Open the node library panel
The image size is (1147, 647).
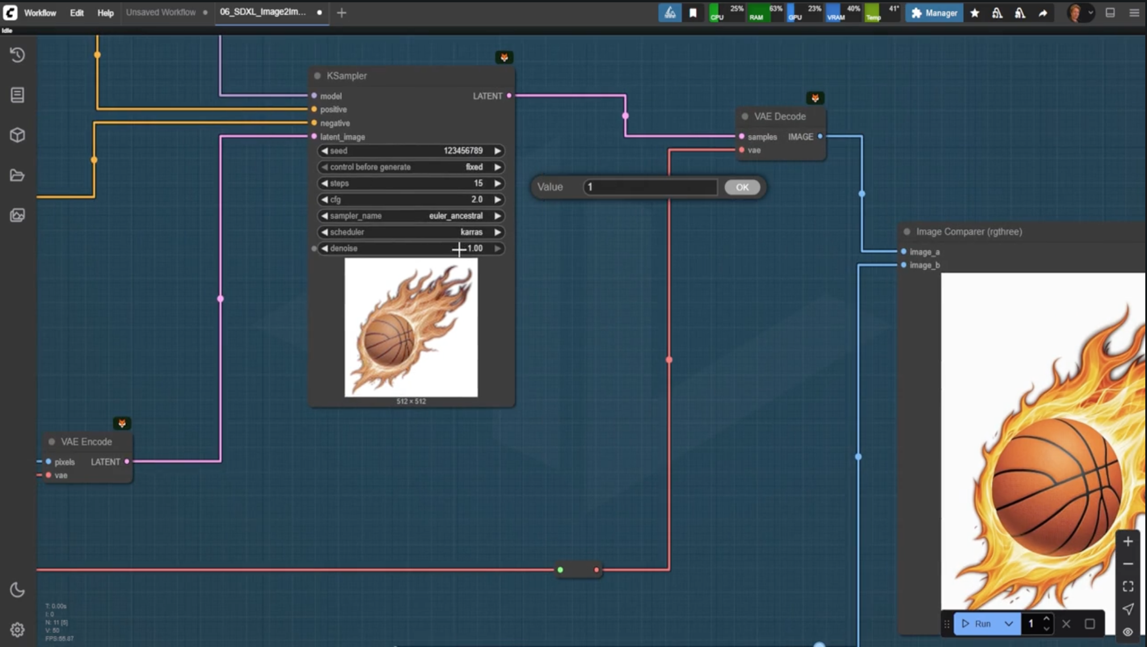coord(17,95)
